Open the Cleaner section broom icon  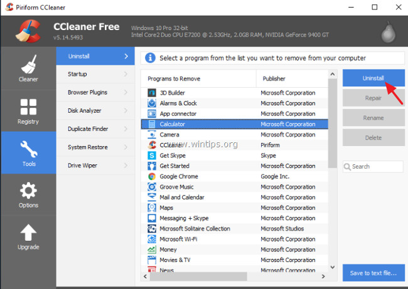tap(28, 64)
